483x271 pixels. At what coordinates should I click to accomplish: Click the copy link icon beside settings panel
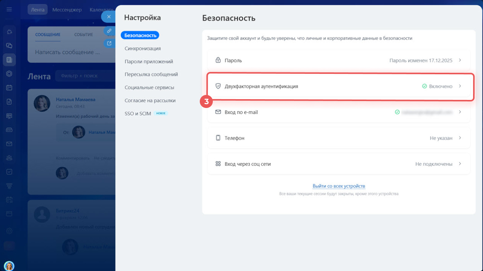point(109,31)
